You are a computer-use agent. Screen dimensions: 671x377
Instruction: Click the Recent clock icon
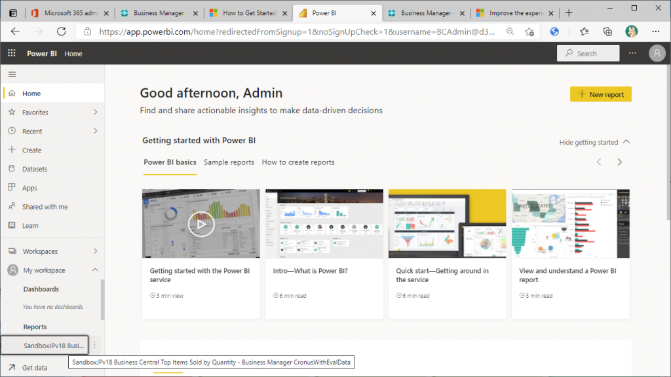point(12,131)
